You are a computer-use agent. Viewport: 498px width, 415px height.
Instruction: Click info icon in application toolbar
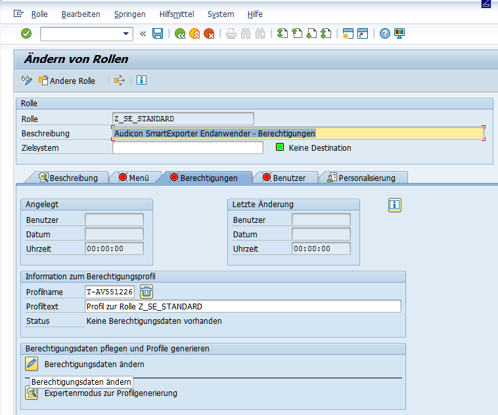pos(141,80)
